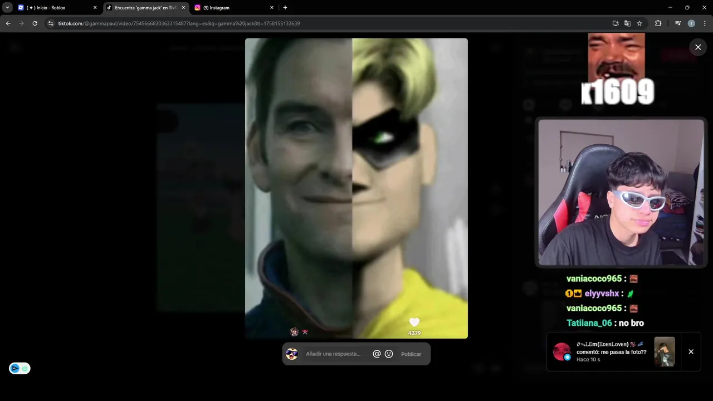Like the photo with the heart icon
713x401 pixels.
[x=414, y=322]
